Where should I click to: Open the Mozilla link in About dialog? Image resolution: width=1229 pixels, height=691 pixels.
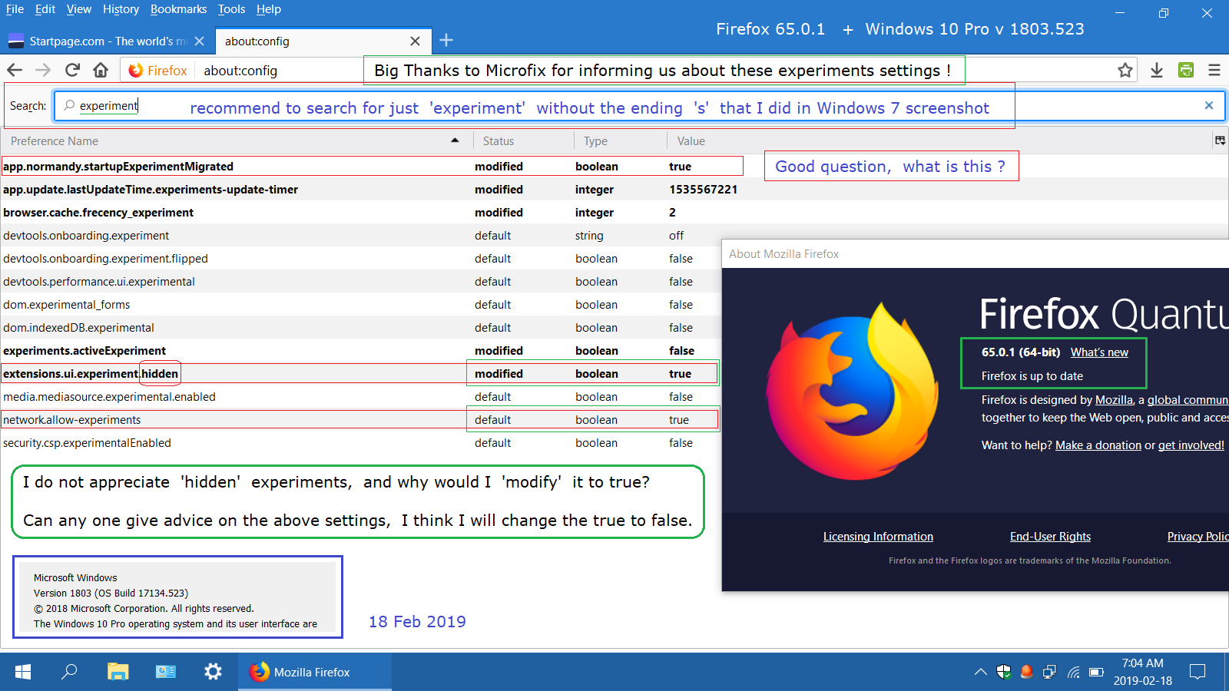[x=1114, y=400]
